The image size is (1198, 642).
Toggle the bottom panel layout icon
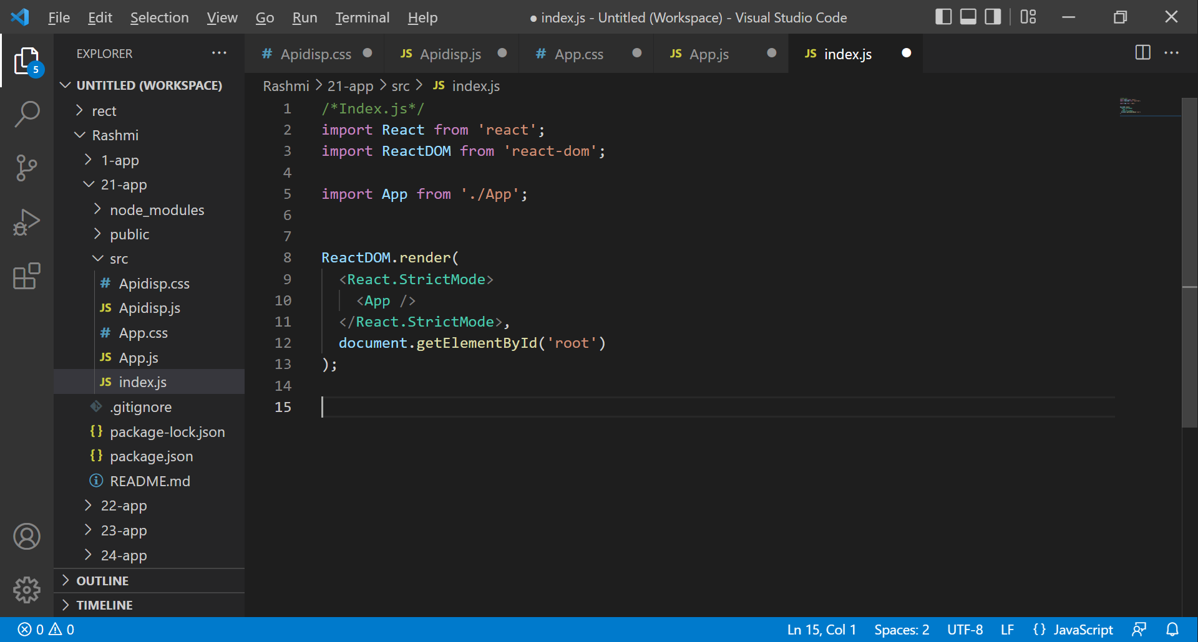coord(968,17)
